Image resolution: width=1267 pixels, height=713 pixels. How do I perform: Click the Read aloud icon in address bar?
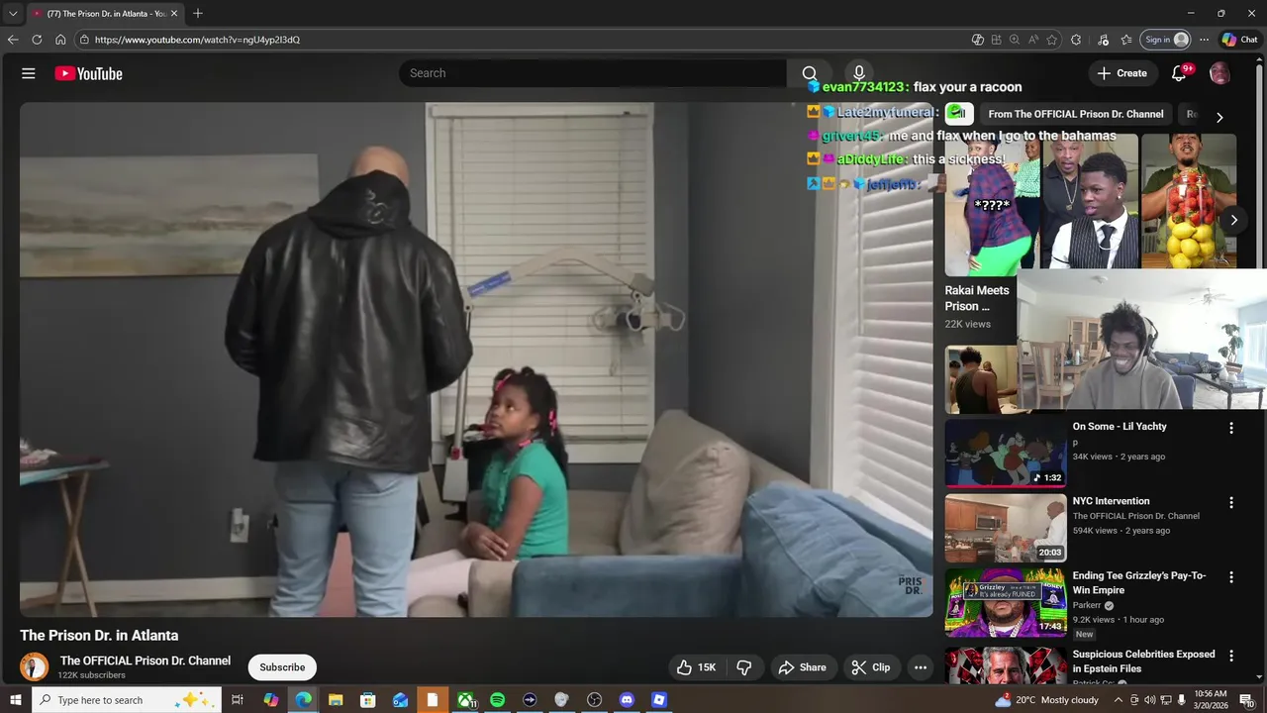pos(1033,40)
